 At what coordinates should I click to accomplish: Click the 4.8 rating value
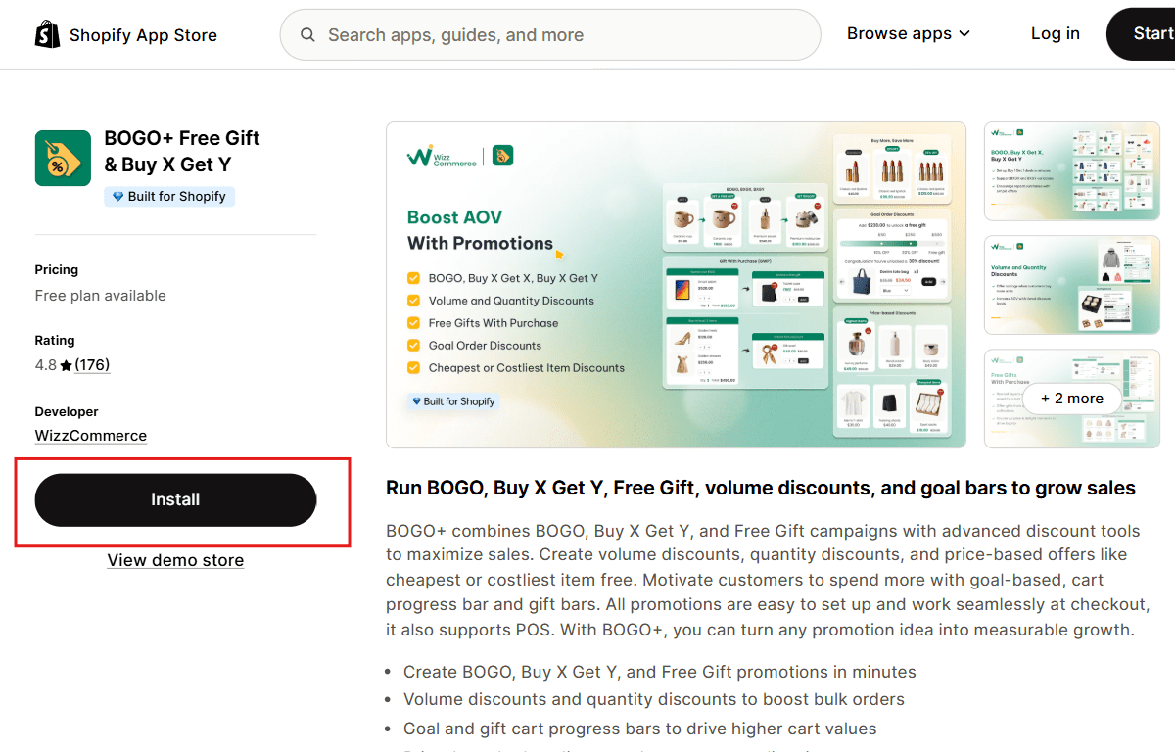pos(46,365)
